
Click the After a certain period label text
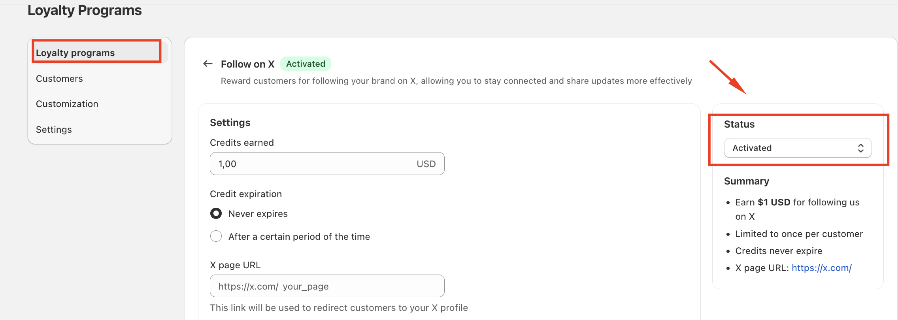(x=299, y=237)
